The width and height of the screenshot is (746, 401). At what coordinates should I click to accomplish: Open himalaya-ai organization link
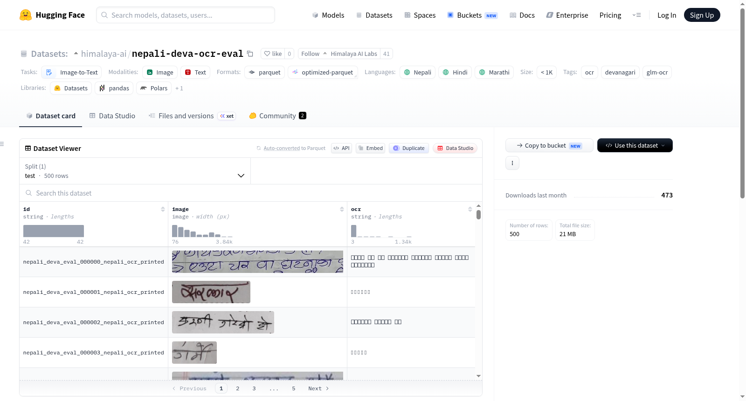pos(104,54)
